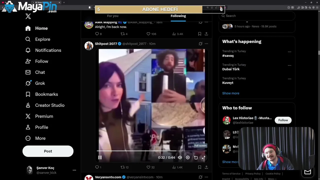
Task: Pause the playing video
Action: click(100, 157)
